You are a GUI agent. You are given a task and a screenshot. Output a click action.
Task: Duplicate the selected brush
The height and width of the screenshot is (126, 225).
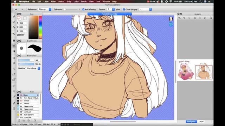[28, 120]
